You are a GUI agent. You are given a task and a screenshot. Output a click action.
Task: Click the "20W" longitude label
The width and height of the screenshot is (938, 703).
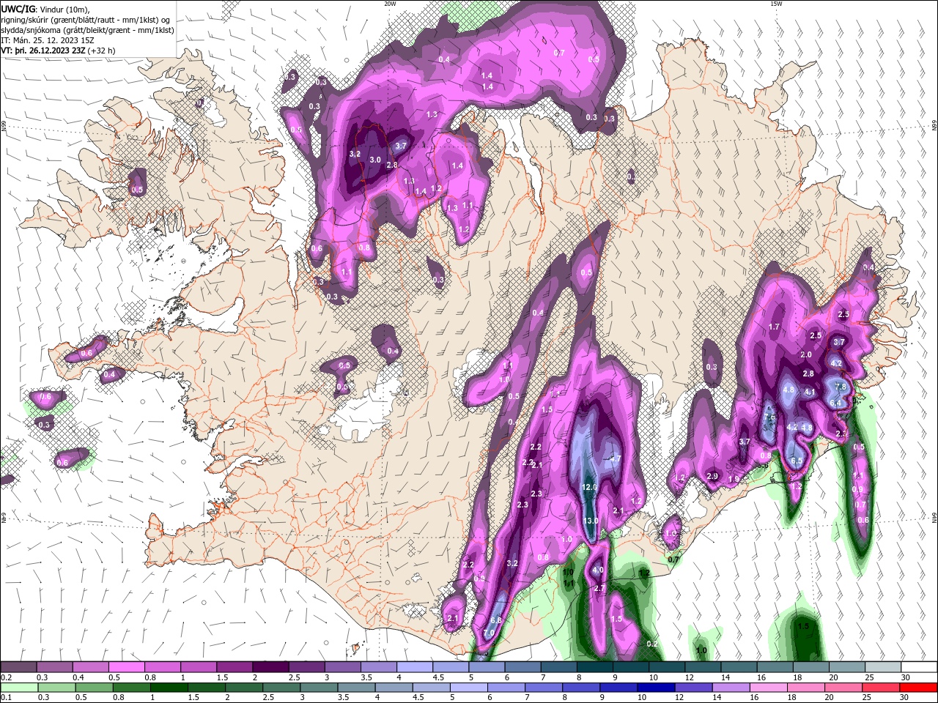click(390, 4)
